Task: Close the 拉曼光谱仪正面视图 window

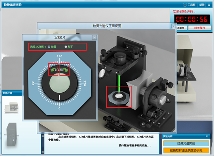Action: (173, 26)
